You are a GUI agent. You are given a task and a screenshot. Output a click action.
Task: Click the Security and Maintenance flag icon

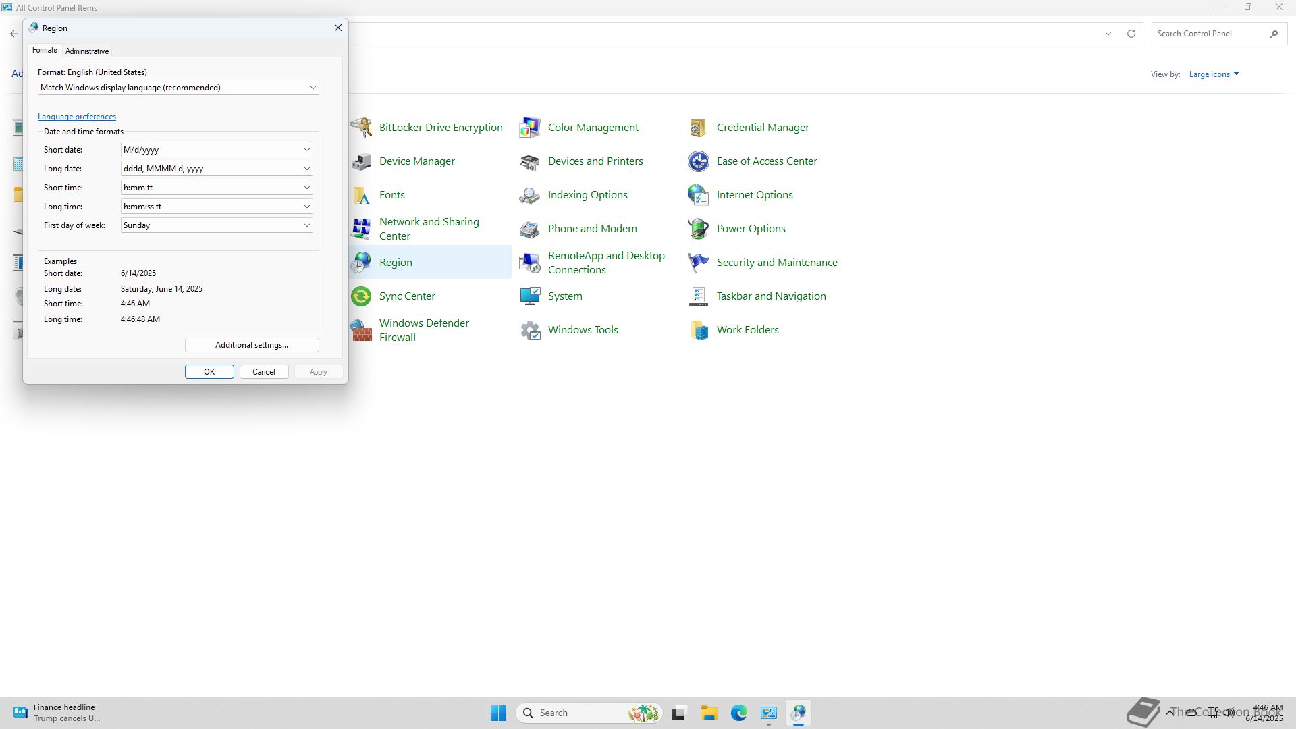pos(698,263)
